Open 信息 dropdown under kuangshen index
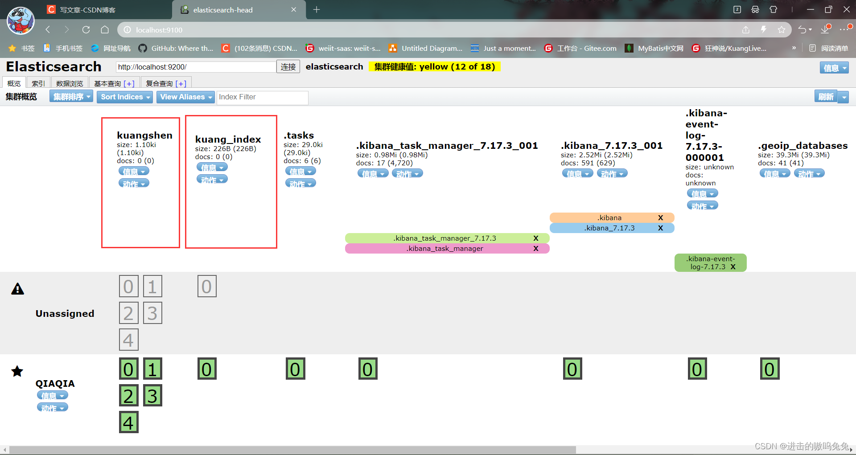 pyautogui.click(x=134, y=171)
